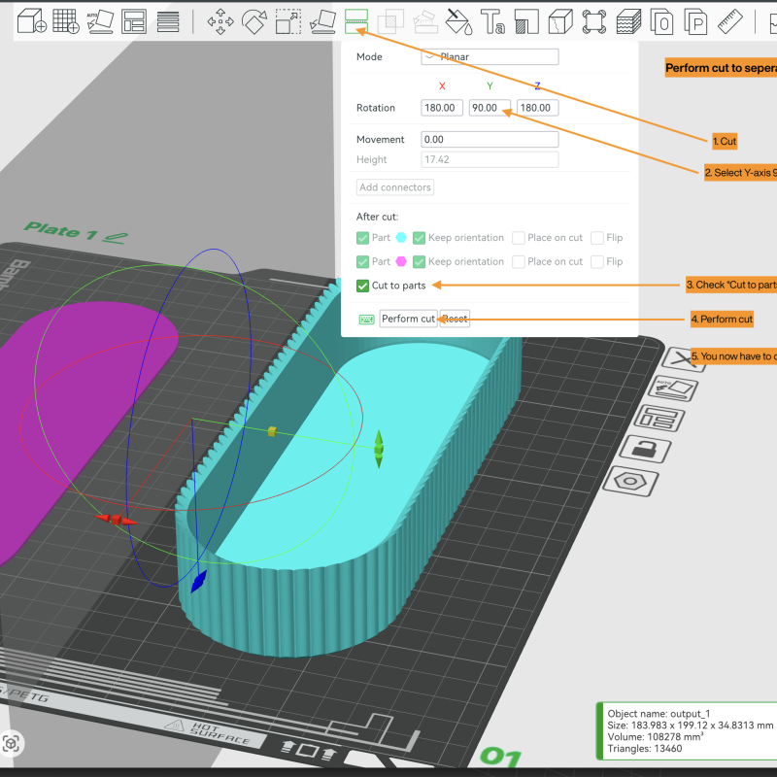The width and height of the screenshot is (777, 777).
Task: Open the plate settings gear icon
Action: [631, 480]
